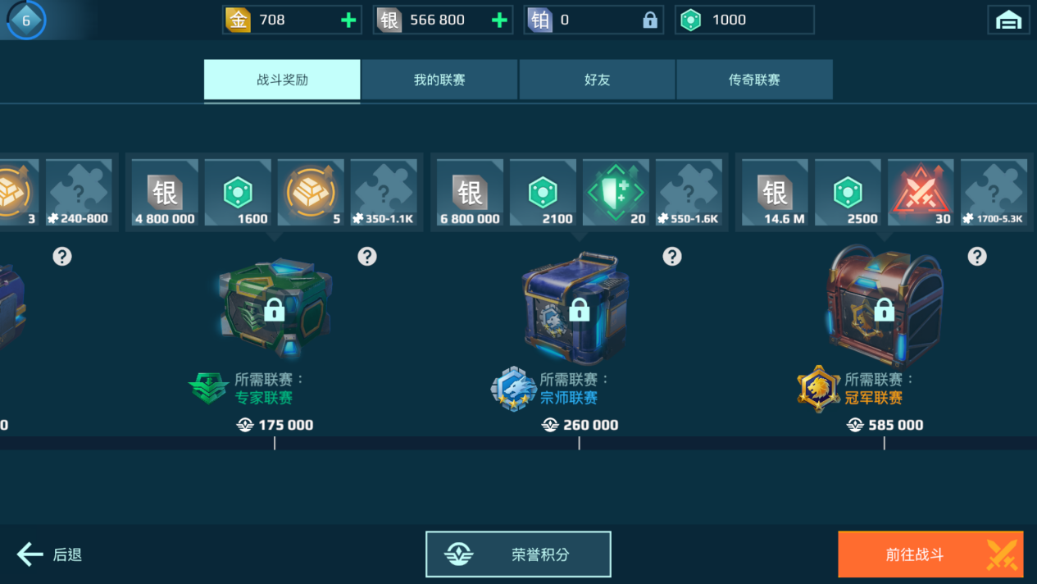Open the 荣誉积分 button
Image resolution: width=1037 pixels, height=584 pixels.
pyautogui.click(x=518, y=554)
